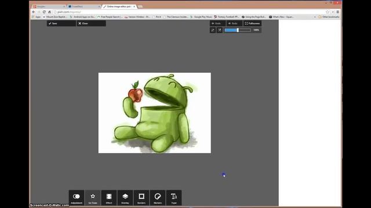Switch the editor to Fullscreen
371x208 pixels.
(x=253, y=23)
